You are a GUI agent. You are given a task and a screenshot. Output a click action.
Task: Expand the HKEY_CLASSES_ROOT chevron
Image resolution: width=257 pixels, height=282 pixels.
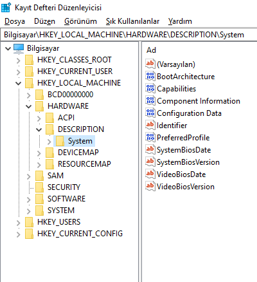click(x=19, y=61)
